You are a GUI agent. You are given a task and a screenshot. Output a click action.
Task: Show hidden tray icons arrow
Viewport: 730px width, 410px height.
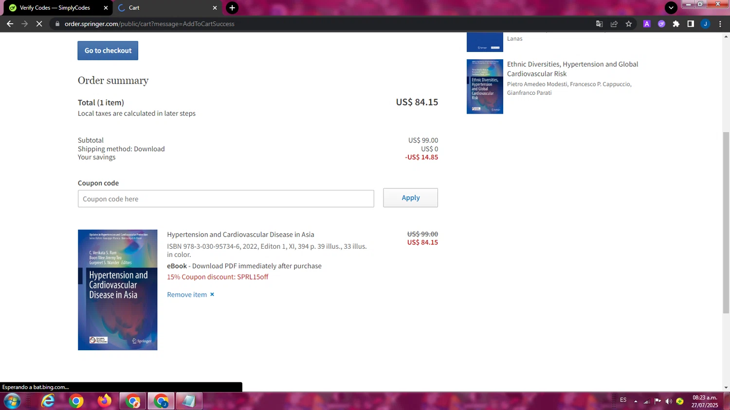point(636,401)
